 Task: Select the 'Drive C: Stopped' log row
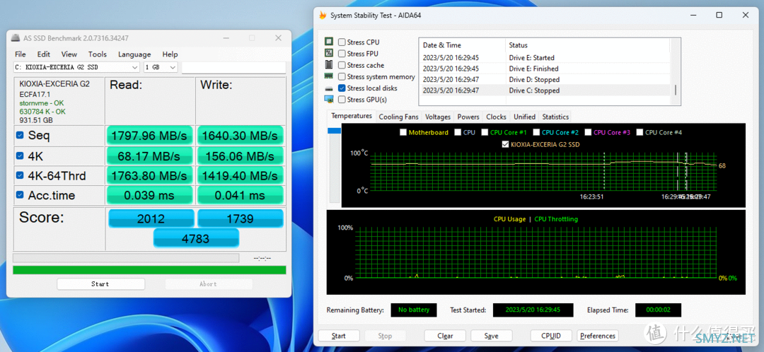click(545, 90)
